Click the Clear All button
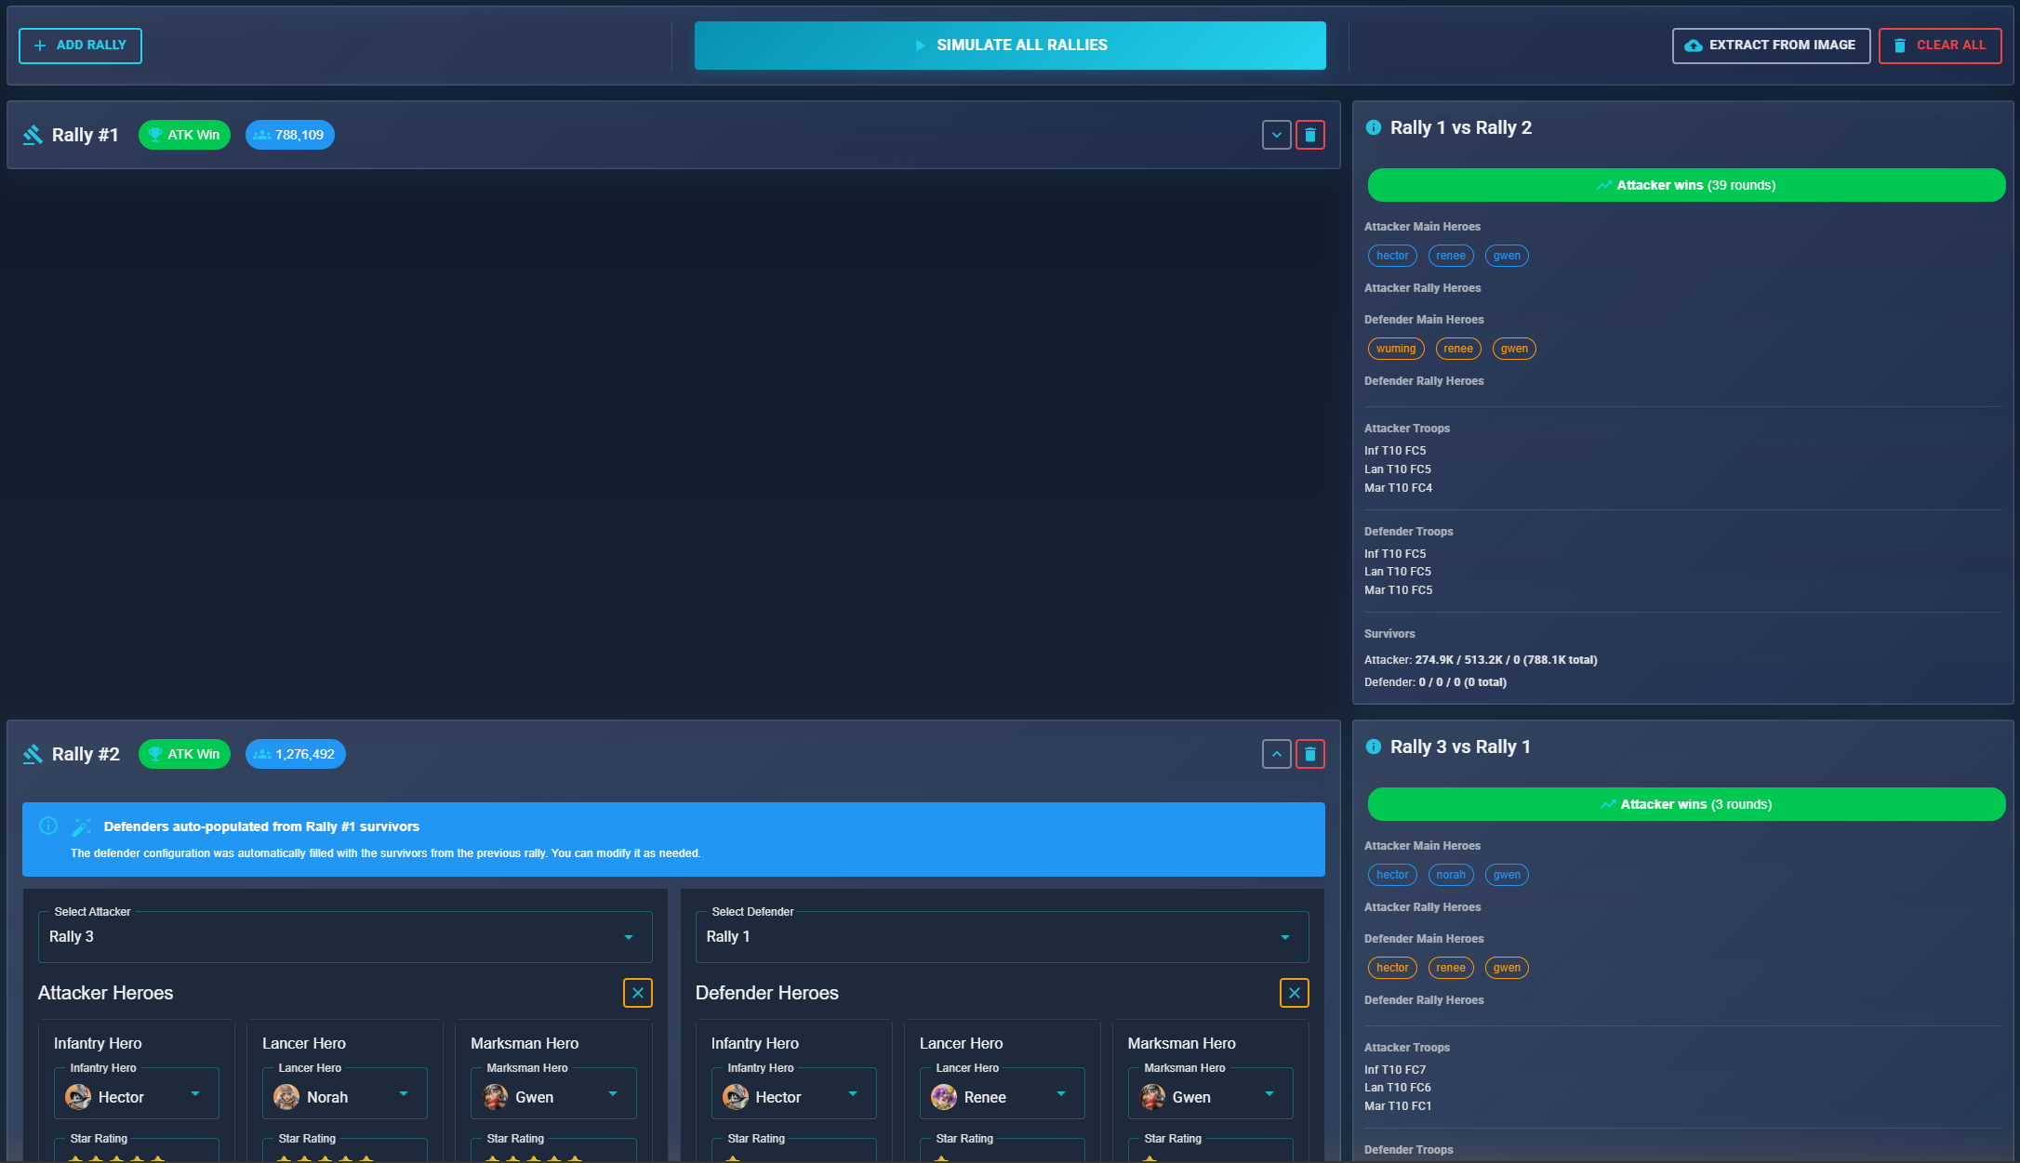 click(1939, 46)
